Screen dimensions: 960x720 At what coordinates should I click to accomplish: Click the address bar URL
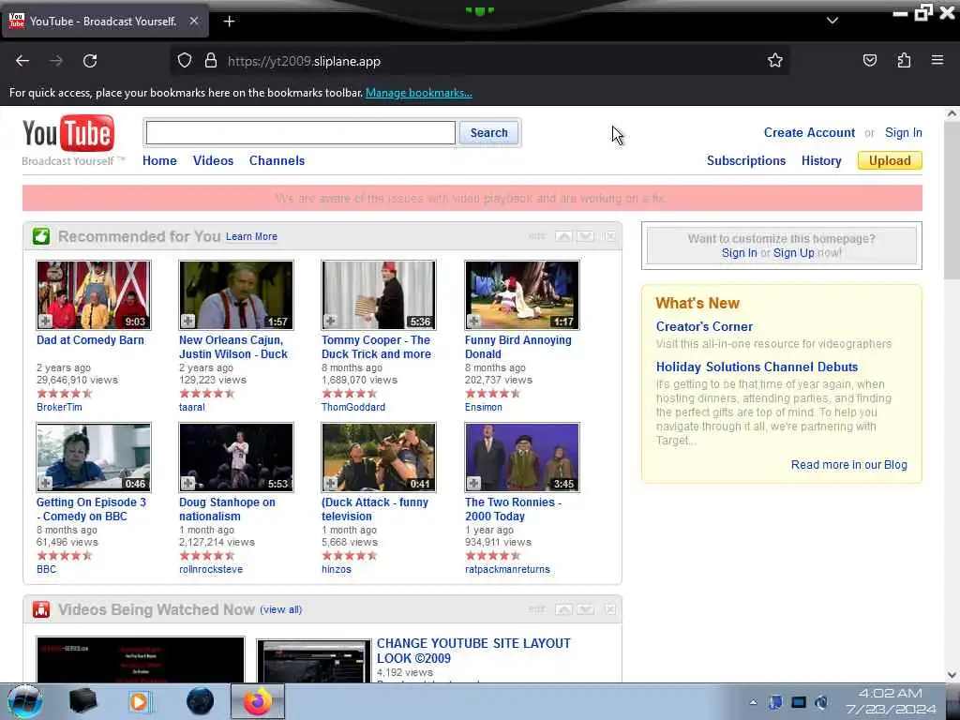[x=305, y=61]
